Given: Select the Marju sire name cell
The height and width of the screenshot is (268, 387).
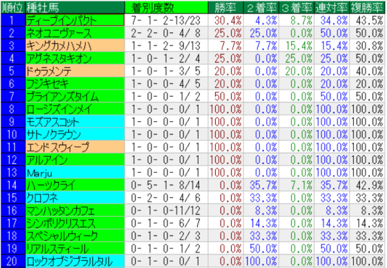Looking at the screenshot, I should coord(75,172).
